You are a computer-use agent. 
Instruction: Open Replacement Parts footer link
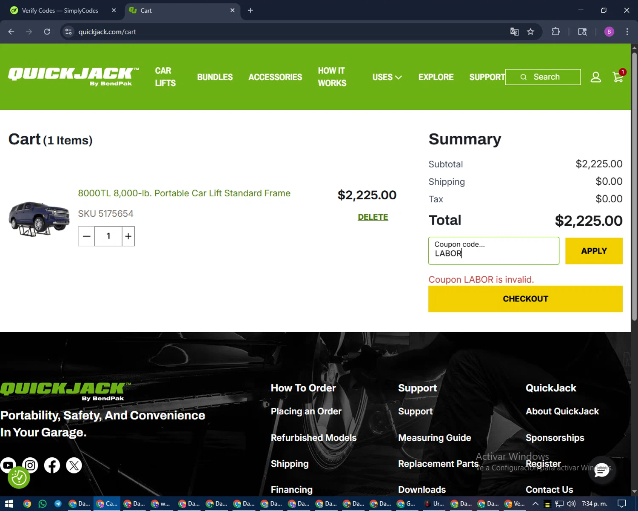tap(439, 464)
